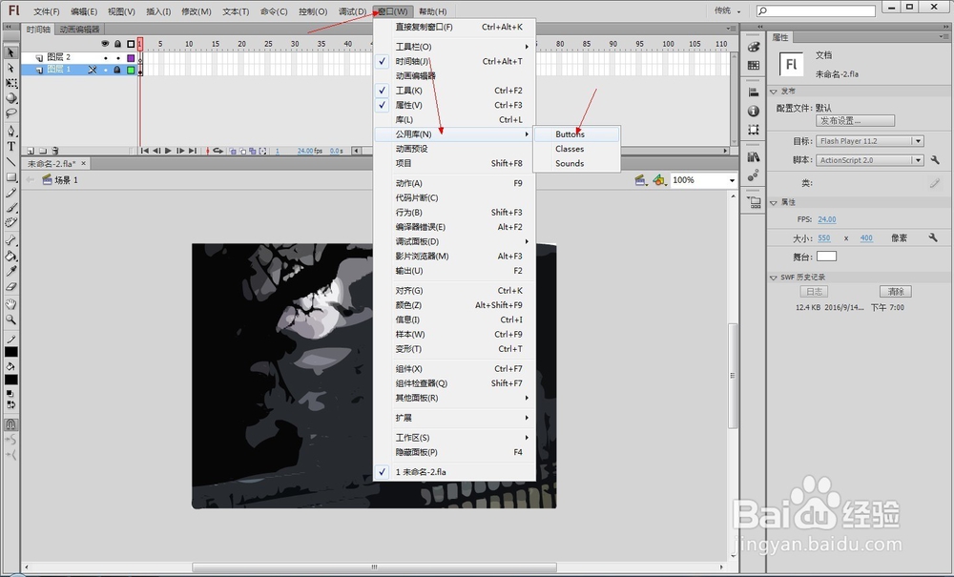
Task: Select the Free Transform tool
Action: (x=10, y=83)
